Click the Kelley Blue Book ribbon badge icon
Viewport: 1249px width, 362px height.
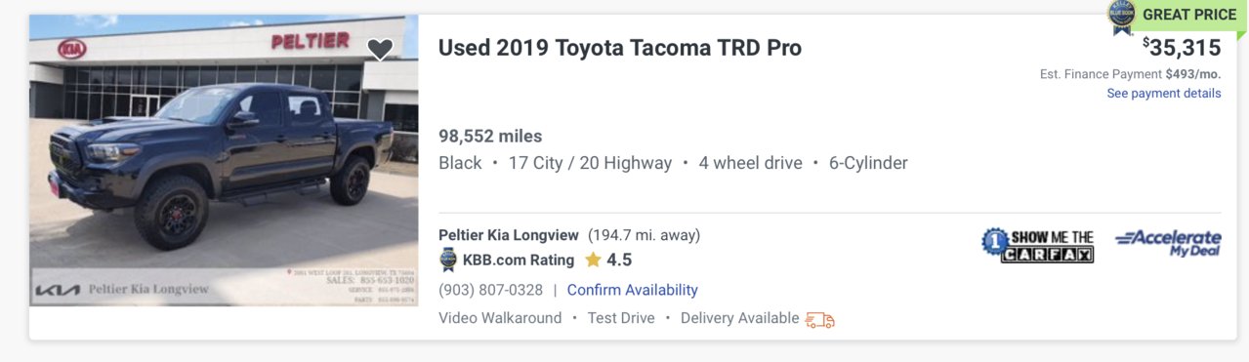pos(1120,17)
